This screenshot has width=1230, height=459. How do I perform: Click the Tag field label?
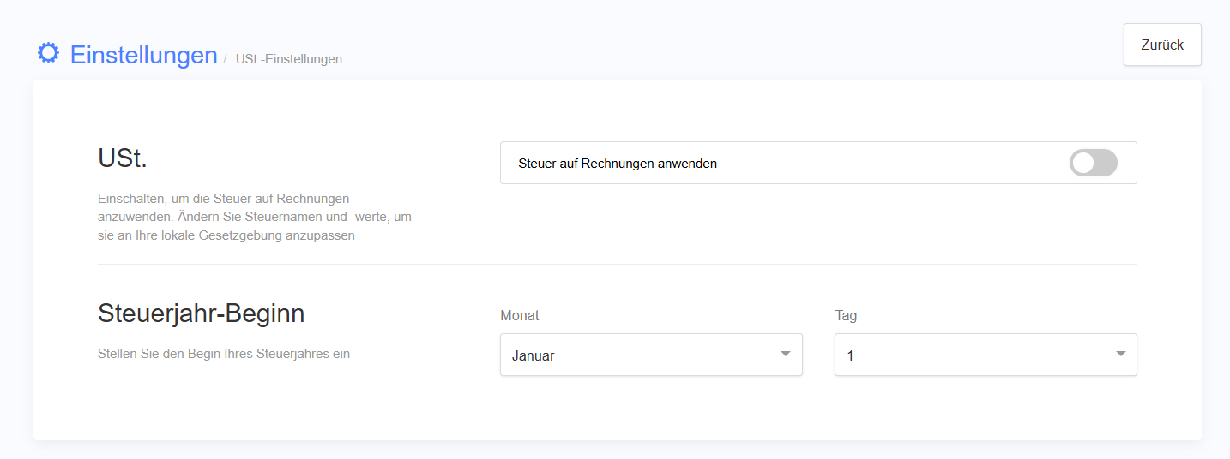coord(846,315)
